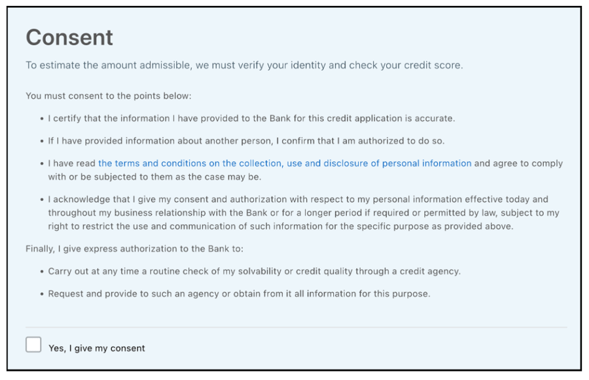Click the bullet certifying information is accurate

point(251,118)
